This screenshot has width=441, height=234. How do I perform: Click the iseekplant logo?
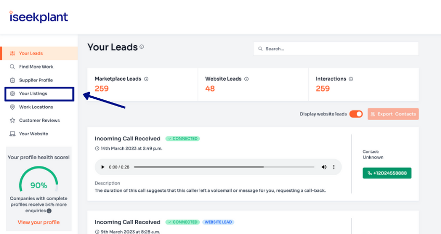(x=38, y=17)
